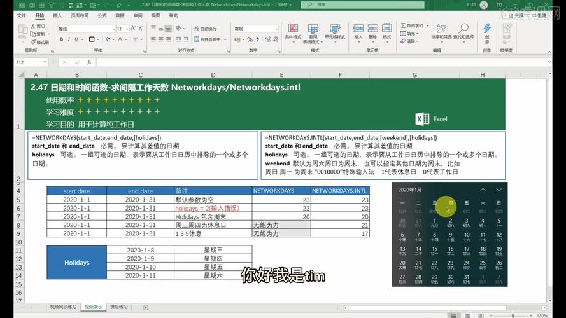
Task: Click the 2020年1月 calendar header
Action: click(410, 190)
